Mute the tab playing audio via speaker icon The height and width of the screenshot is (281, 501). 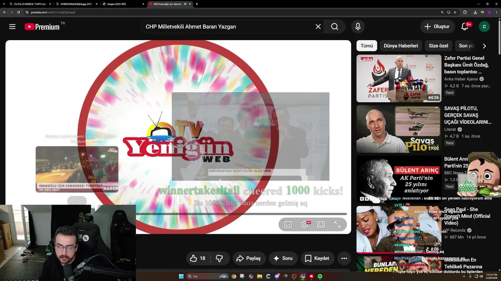click(185, 4)
